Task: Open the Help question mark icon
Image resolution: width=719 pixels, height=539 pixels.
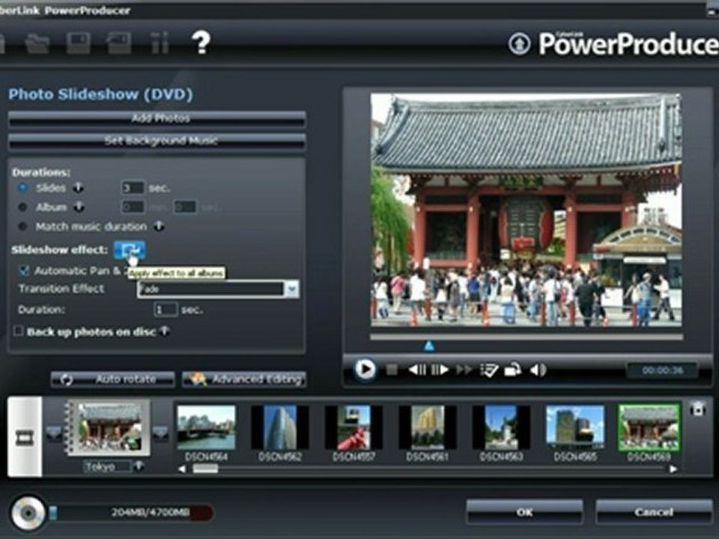Action: [201, 43]
